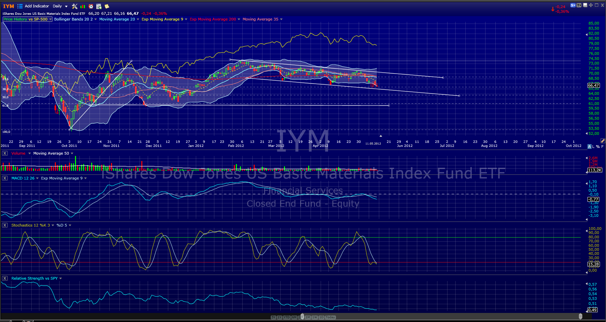Jump to Today on the timeline
Screen dimensions: 606x322
pos(330,317)
